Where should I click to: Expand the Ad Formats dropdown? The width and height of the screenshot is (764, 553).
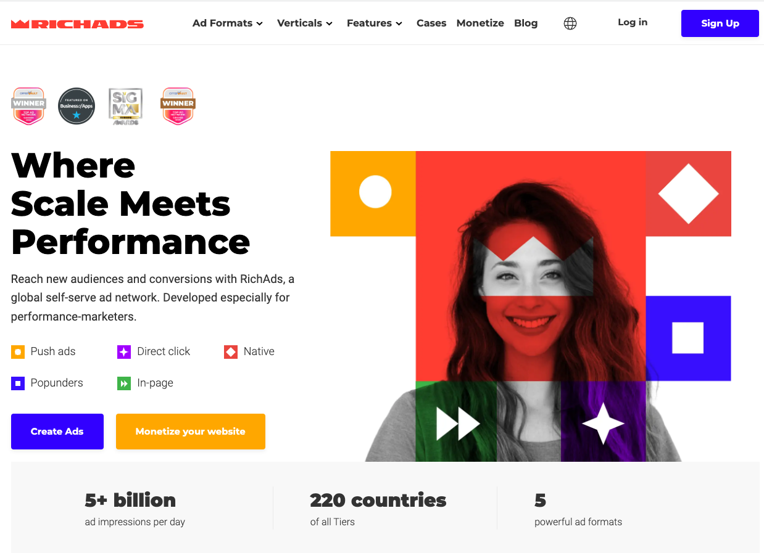[x=228, y=23]
